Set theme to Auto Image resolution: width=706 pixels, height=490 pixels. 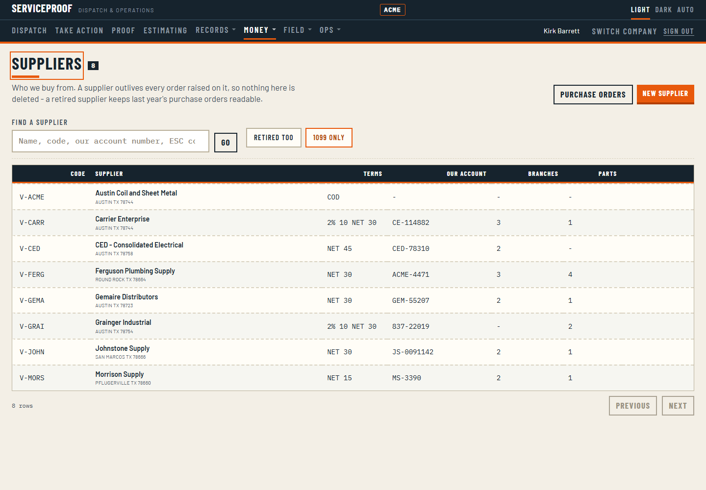(685, 10)
